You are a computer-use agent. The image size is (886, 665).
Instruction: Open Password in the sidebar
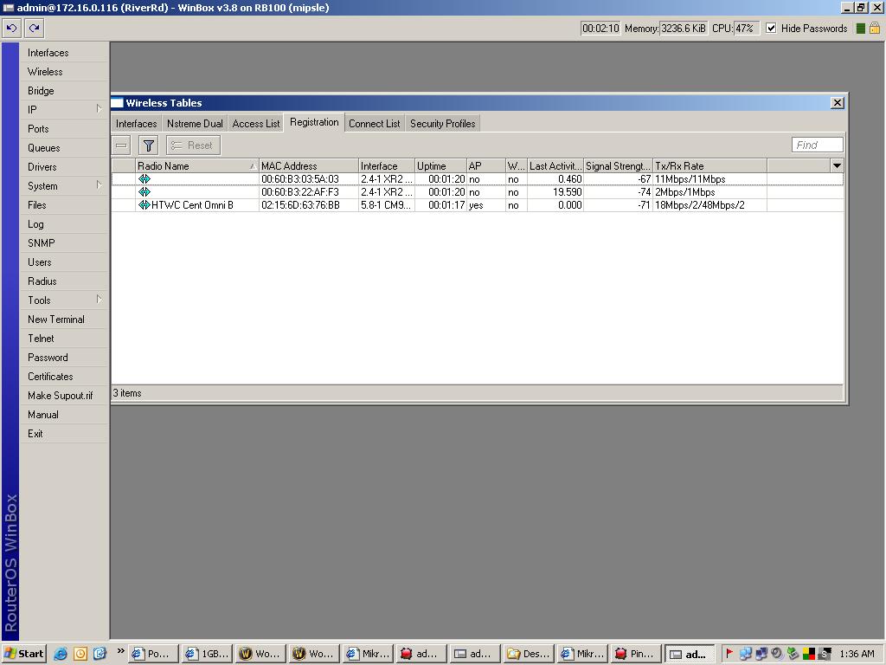64,358
